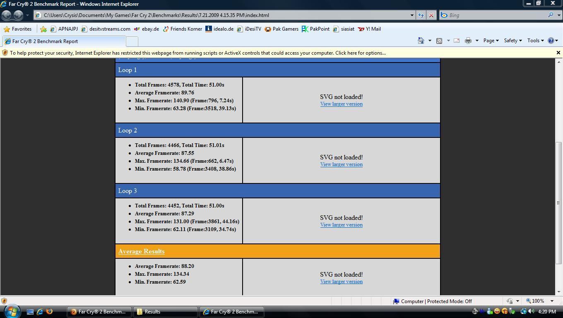Click the Average Results heading link
Image resolution: width=563 pixels, height=318 pixels.
[141, 251]
